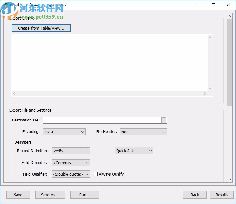Click the Create from Table/View button
The width and height of the screenshot is (236, 204).
41,28
